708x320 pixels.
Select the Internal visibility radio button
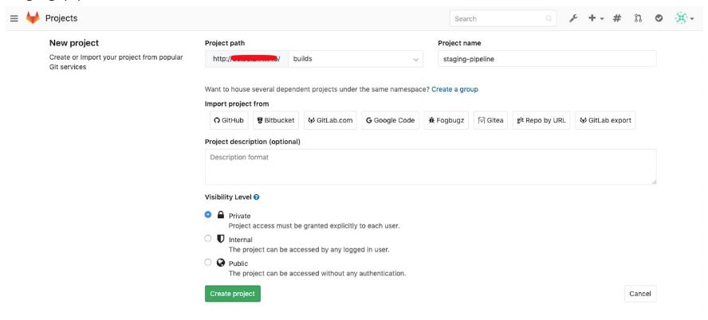(208, 239)
